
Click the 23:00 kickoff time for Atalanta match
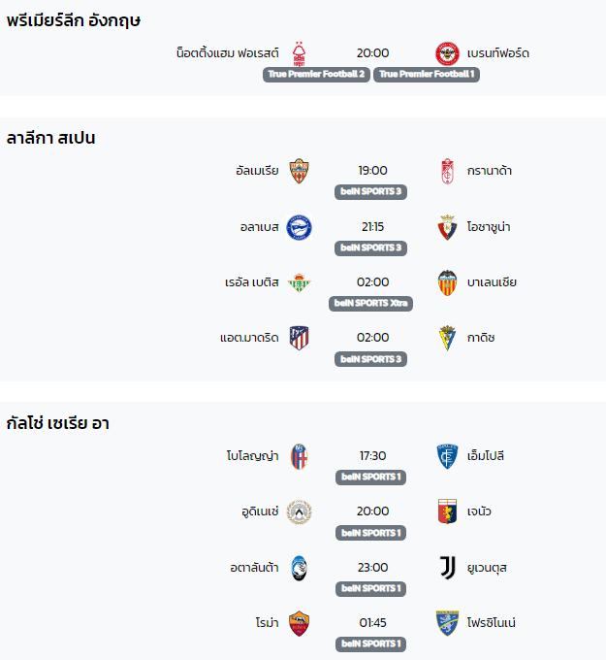(372, 568)
